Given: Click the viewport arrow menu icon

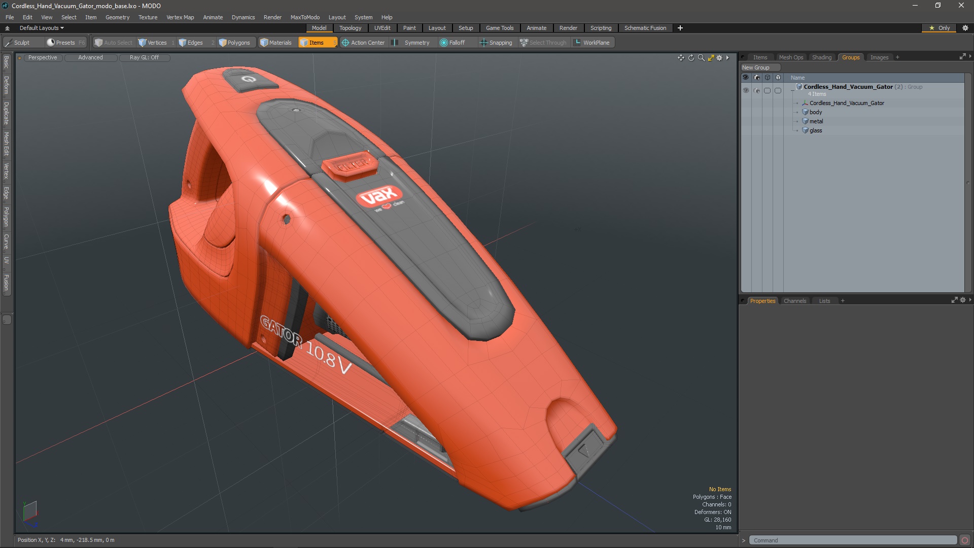Looking at the screenshot, I should click(727, 58).
